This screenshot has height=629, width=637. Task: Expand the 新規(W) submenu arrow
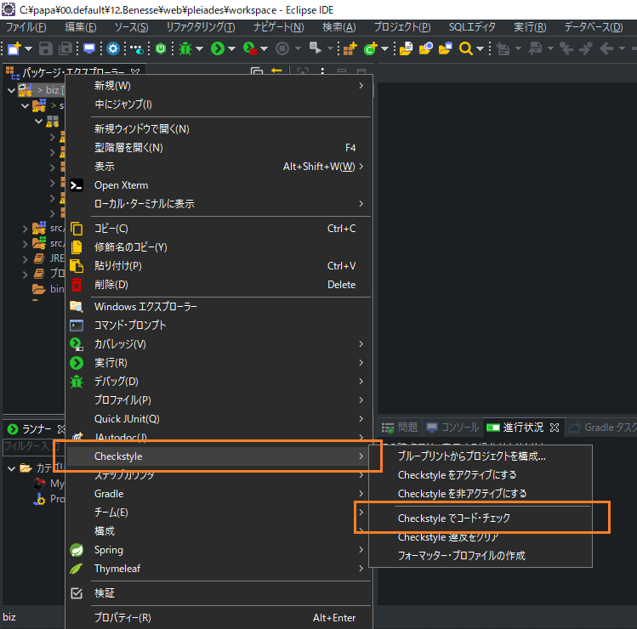[x=361, y=85]
